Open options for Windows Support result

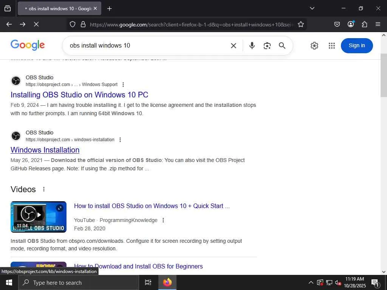click(x=123, y=85)
